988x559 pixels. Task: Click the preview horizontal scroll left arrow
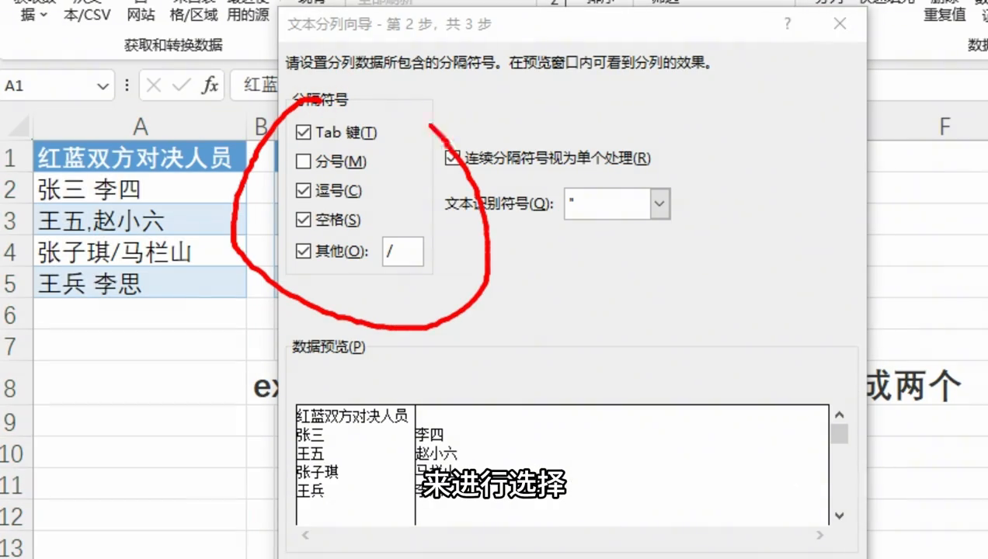305,535
